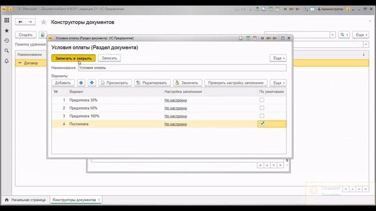This screenshot has width=376, height=211.
Task: Click Записать и закрыть button
Action: coord(73,58)
